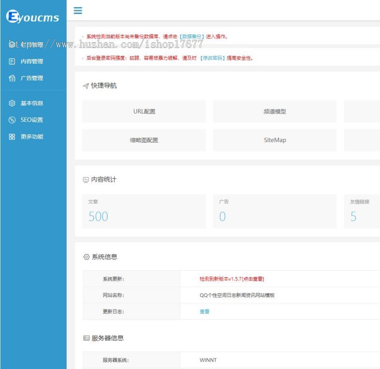
Task: Click the 广告管理 sidebar icon
Action: coord(12,78)
